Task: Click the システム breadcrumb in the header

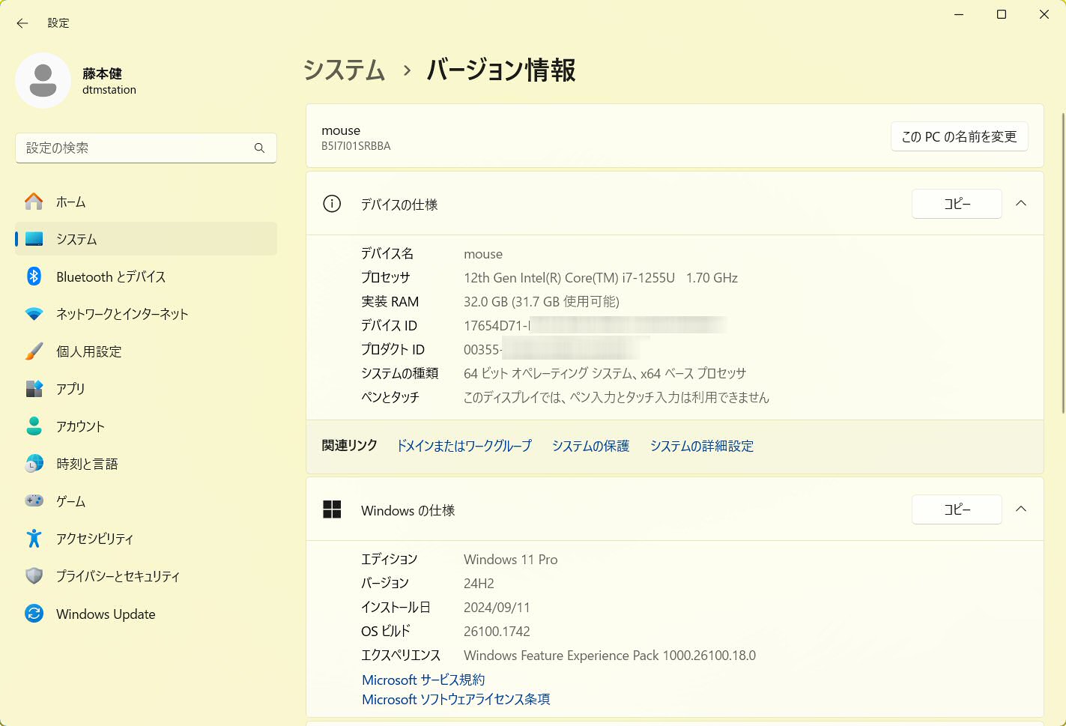Action: click(x=344, y=70)
